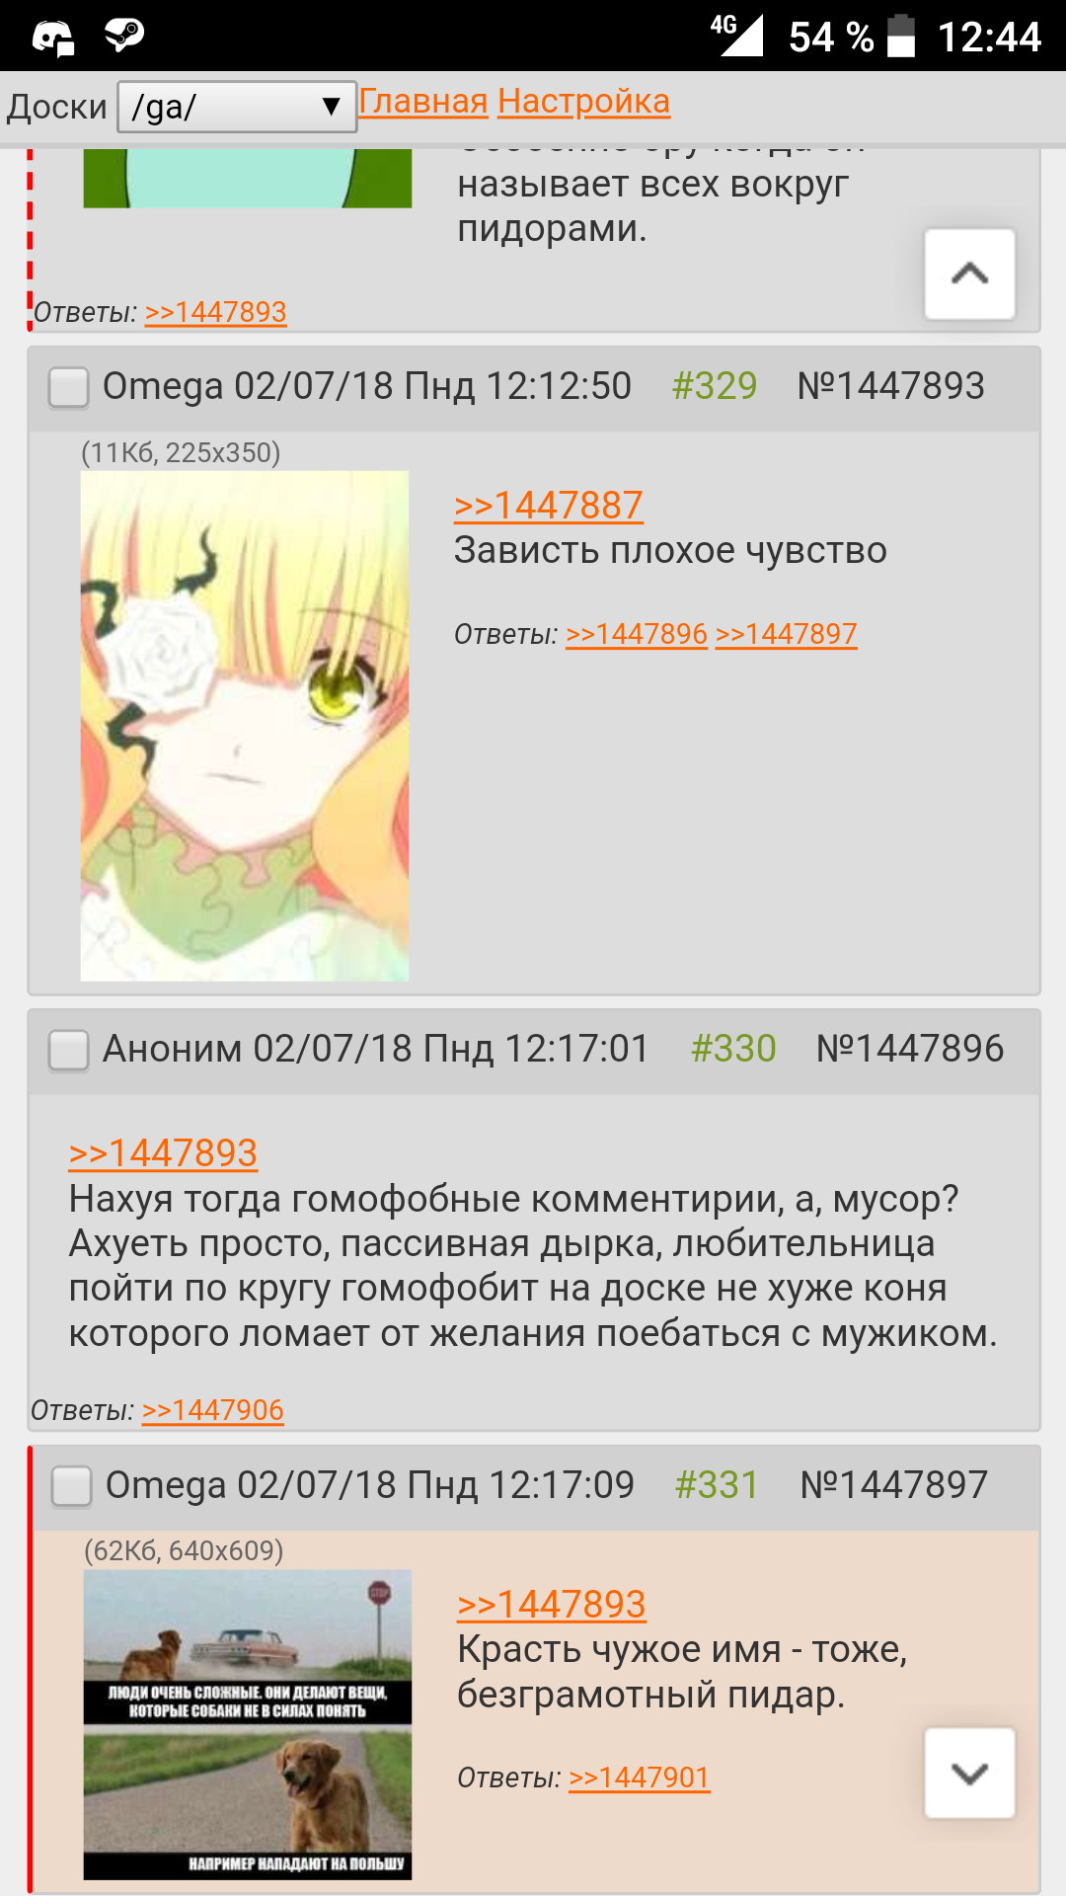The height and width of the screenshot is (1896, 1066).
Task: Open the dog meme image thumbnail
Action: [248, 1724]
